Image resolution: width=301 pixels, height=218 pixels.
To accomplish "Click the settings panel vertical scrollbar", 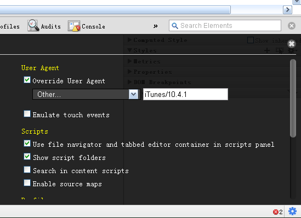I will coord(293,99).
